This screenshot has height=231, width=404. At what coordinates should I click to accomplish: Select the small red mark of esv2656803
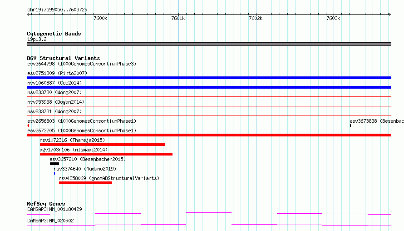(x=28, y=126)
